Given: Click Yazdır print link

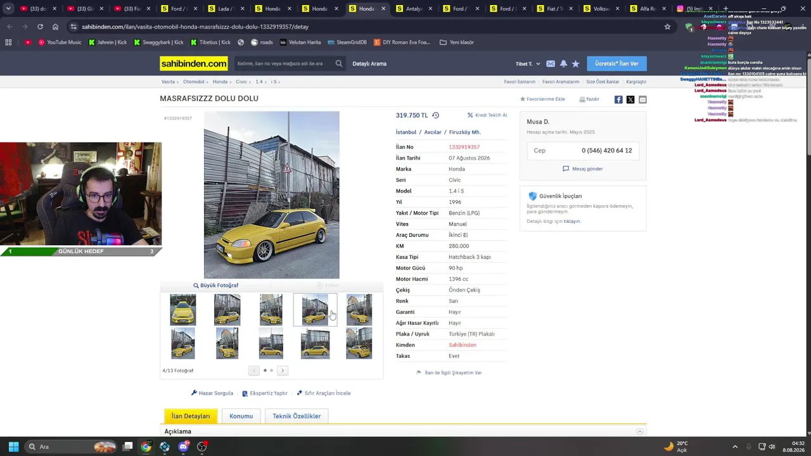Looking at the screenshot, I should click(589, 99).
